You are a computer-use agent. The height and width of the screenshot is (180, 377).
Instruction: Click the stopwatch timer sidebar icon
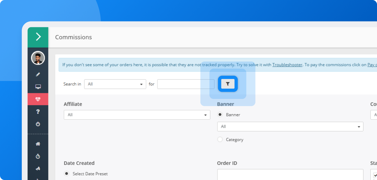coord(38,156)
